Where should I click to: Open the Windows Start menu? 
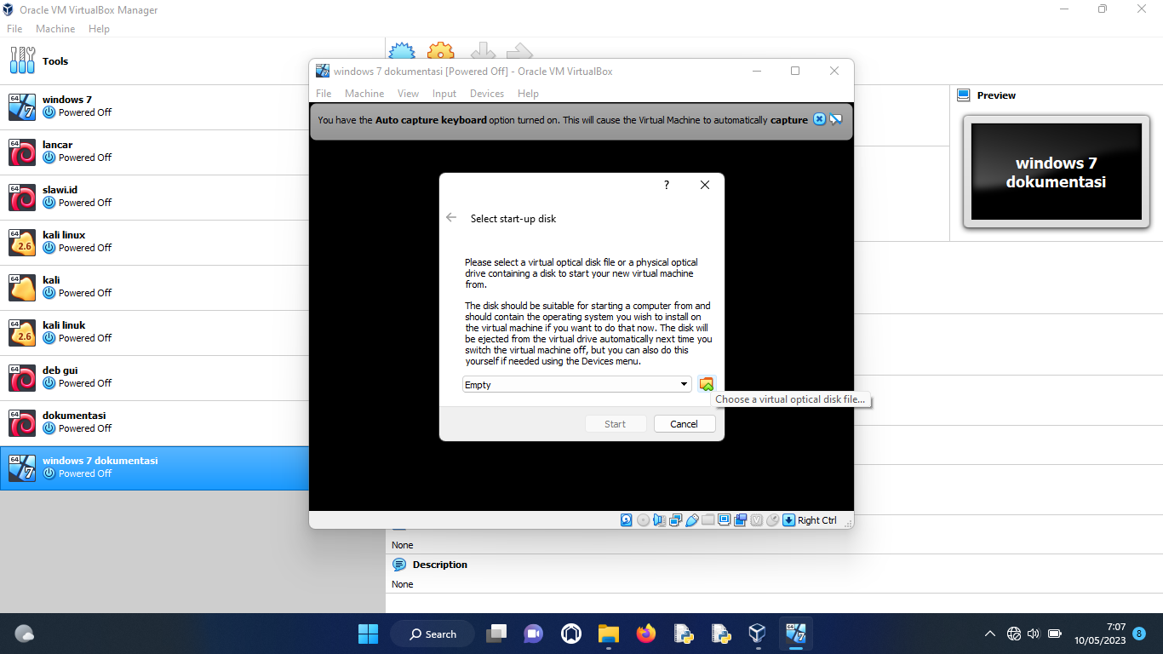click(368, 634)
